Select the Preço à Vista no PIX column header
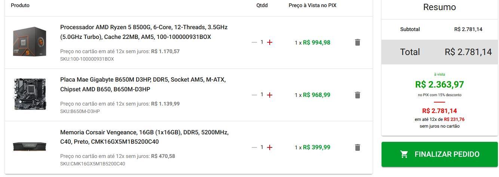 (312, 6)
